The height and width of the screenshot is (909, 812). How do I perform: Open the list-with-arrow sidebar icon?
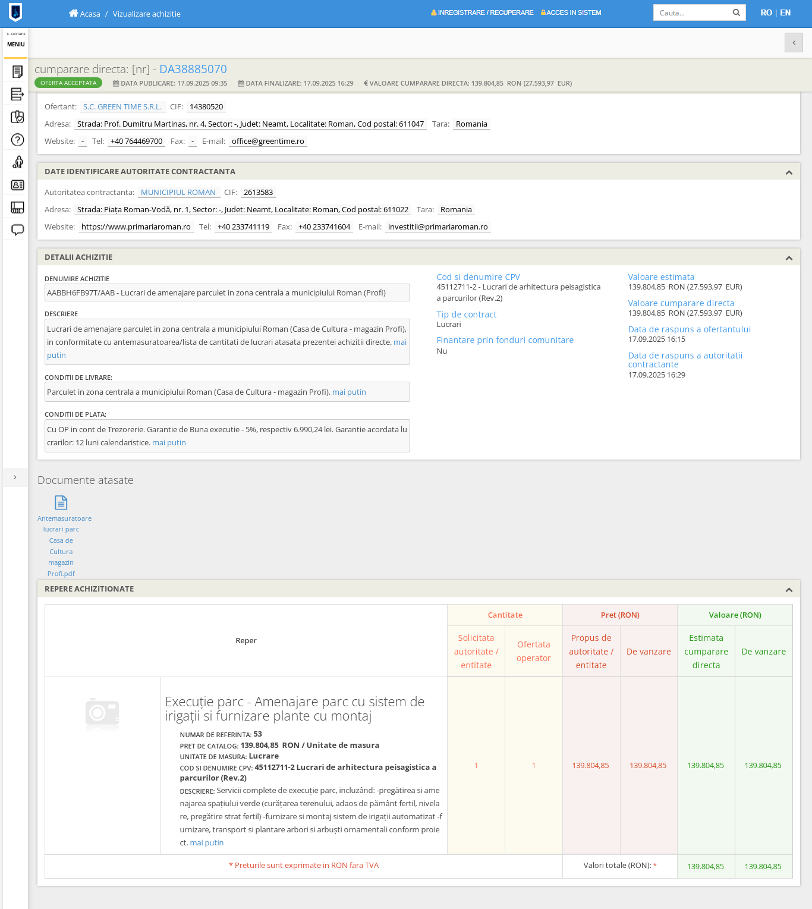[x=18, y=94]
